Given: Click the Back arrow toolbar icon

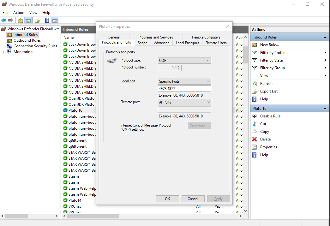Looking at the screenshot, I should tap(3, 21).
